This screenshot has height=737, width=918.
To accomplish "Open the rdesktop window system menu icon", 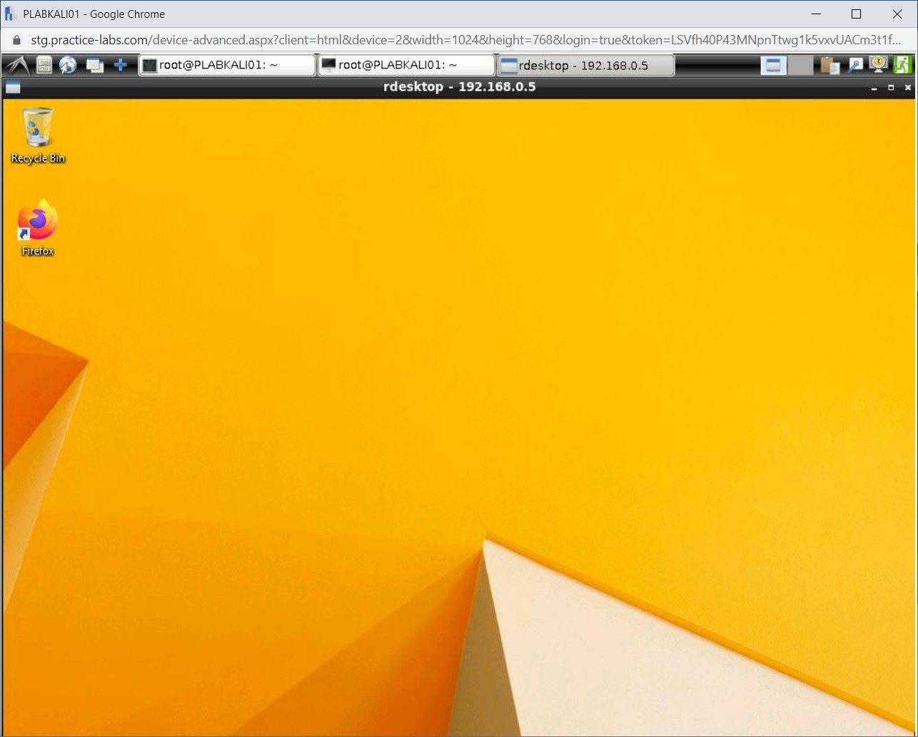I will 12,87.
